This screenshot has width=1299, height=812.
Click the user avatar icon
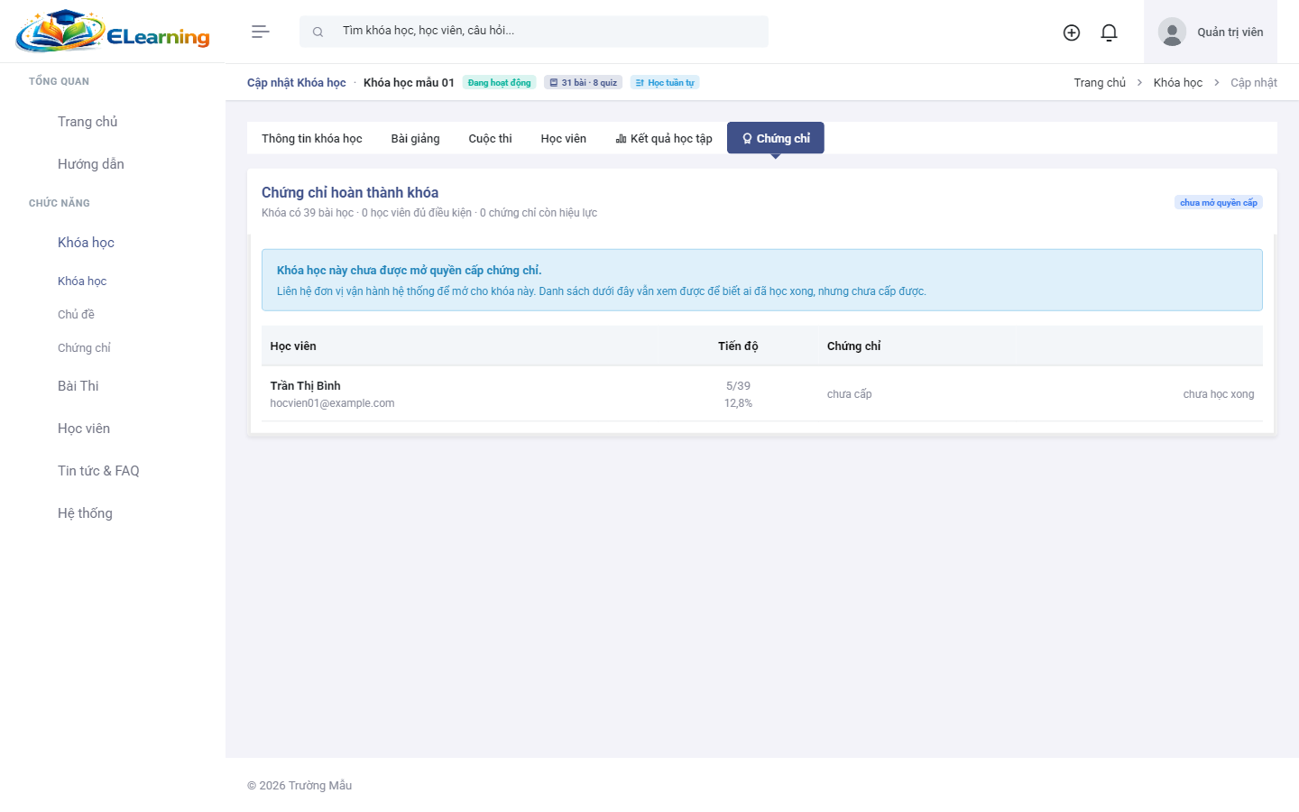(x=1172, y=32)
